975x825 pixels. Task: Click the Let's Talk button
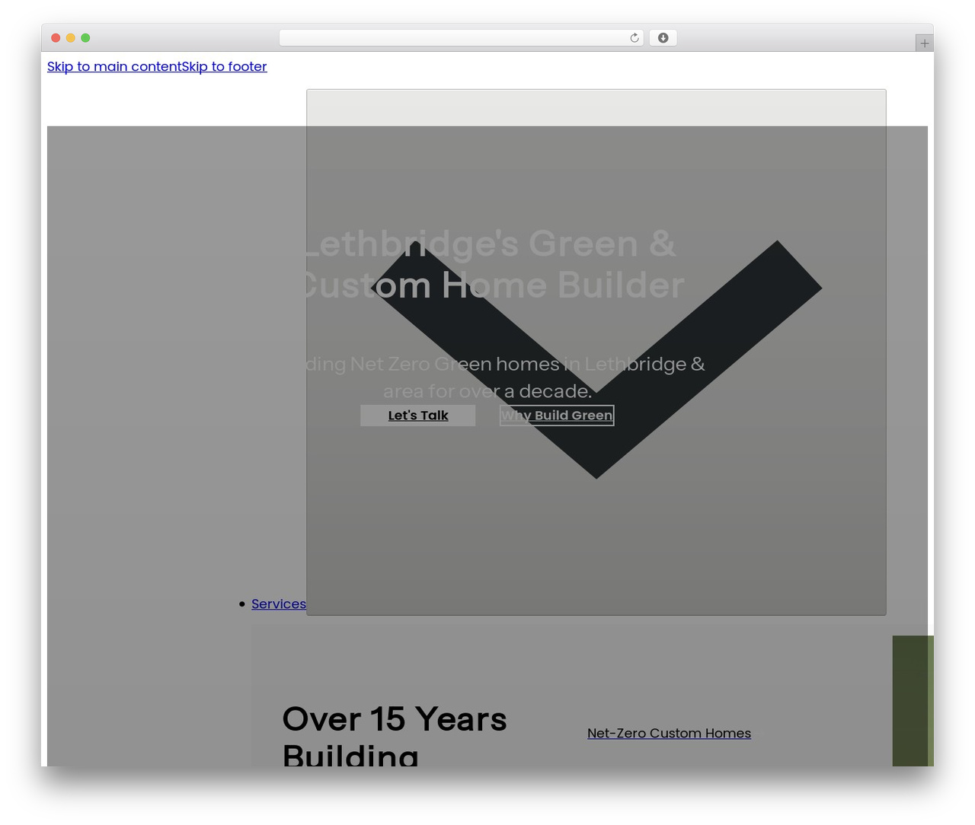(x=418, y=416)
